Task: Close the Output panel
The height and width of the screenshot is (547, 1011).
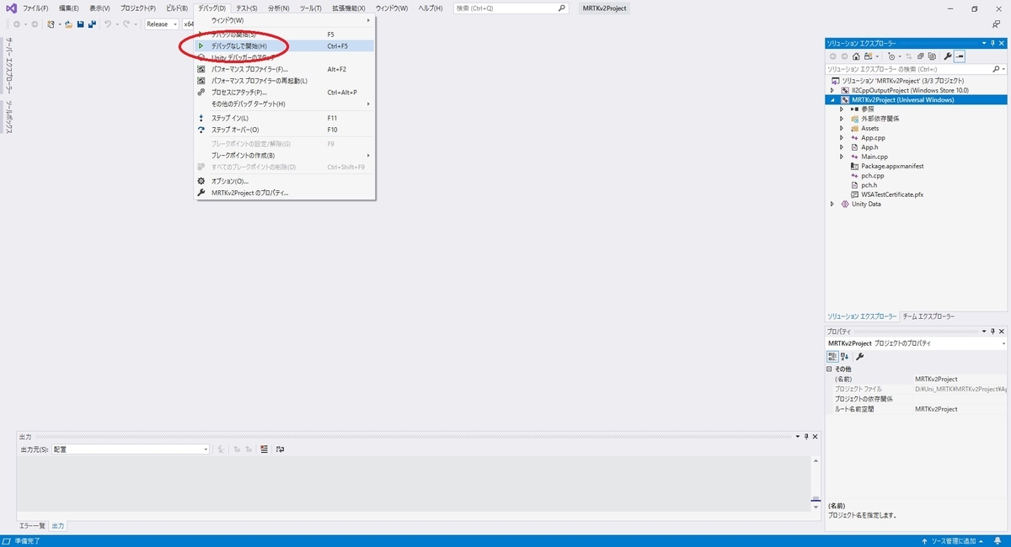Action: [815, 437]
